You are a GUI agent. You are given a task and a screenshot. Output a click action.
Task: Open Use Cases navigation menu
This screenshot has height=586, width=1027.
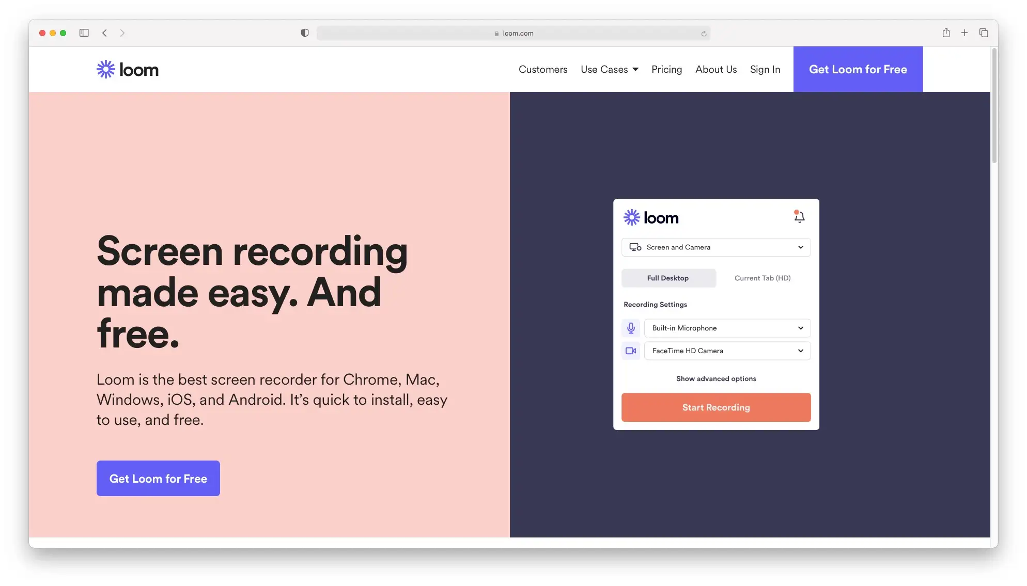point(608,69)
